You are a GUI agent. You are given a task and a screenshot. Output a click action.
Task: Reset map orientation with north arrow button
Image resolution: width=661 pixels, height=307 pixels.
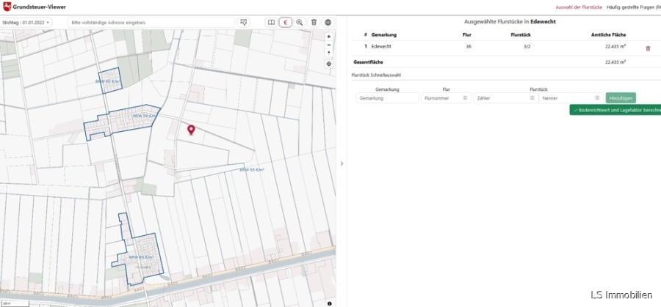(328, 53)
